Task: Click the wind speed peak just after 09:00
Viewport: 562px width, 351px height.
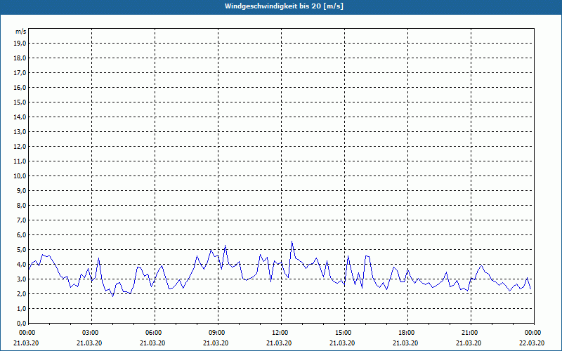Action: [x=226, y=245]
